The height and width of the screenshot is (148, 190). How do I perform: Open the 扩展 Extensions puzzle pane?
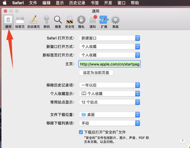104,22
